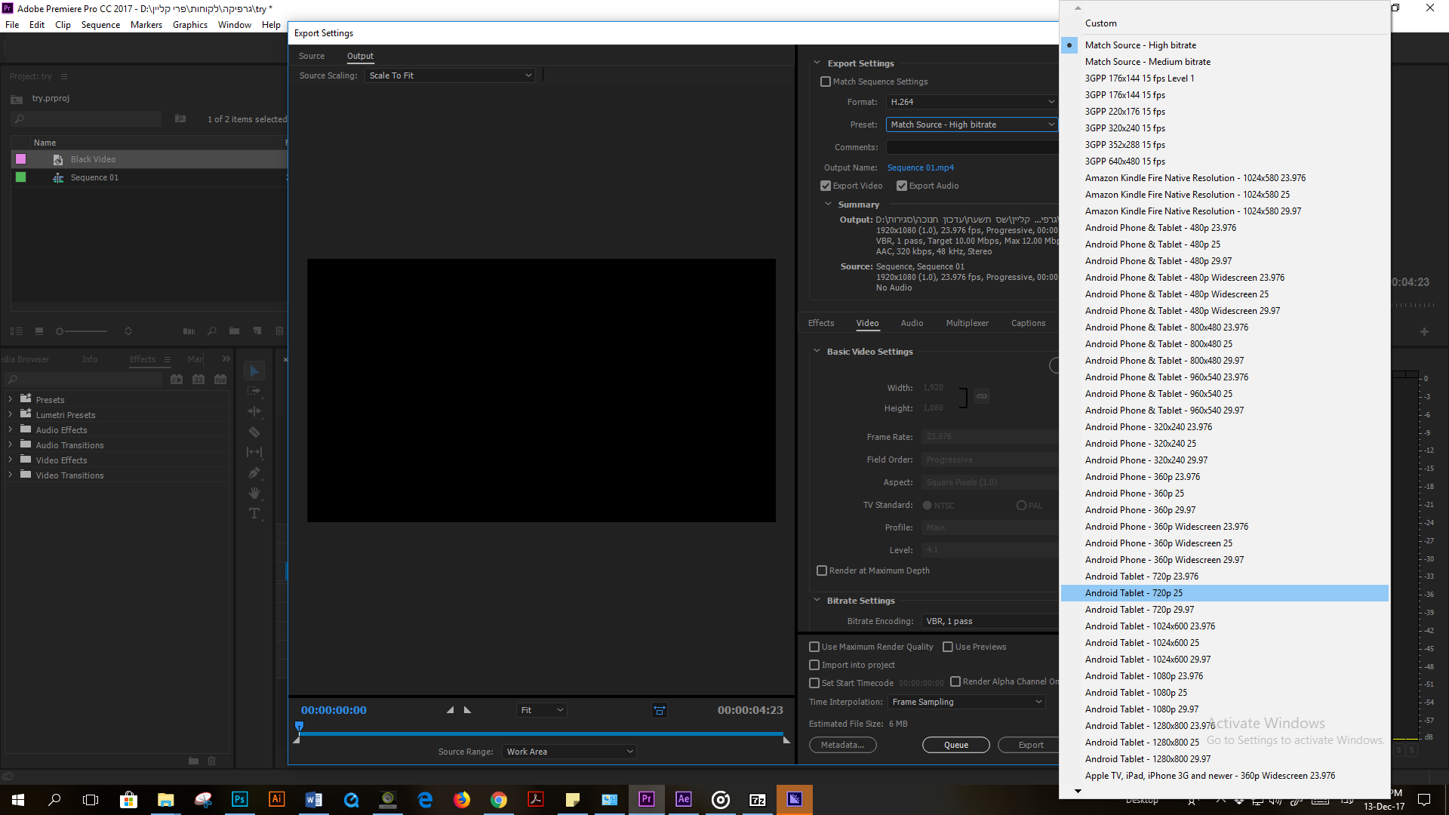The image size is (1449, 815).
Task: Select the Razor tool in tools panel
Action: pos(254,432)
